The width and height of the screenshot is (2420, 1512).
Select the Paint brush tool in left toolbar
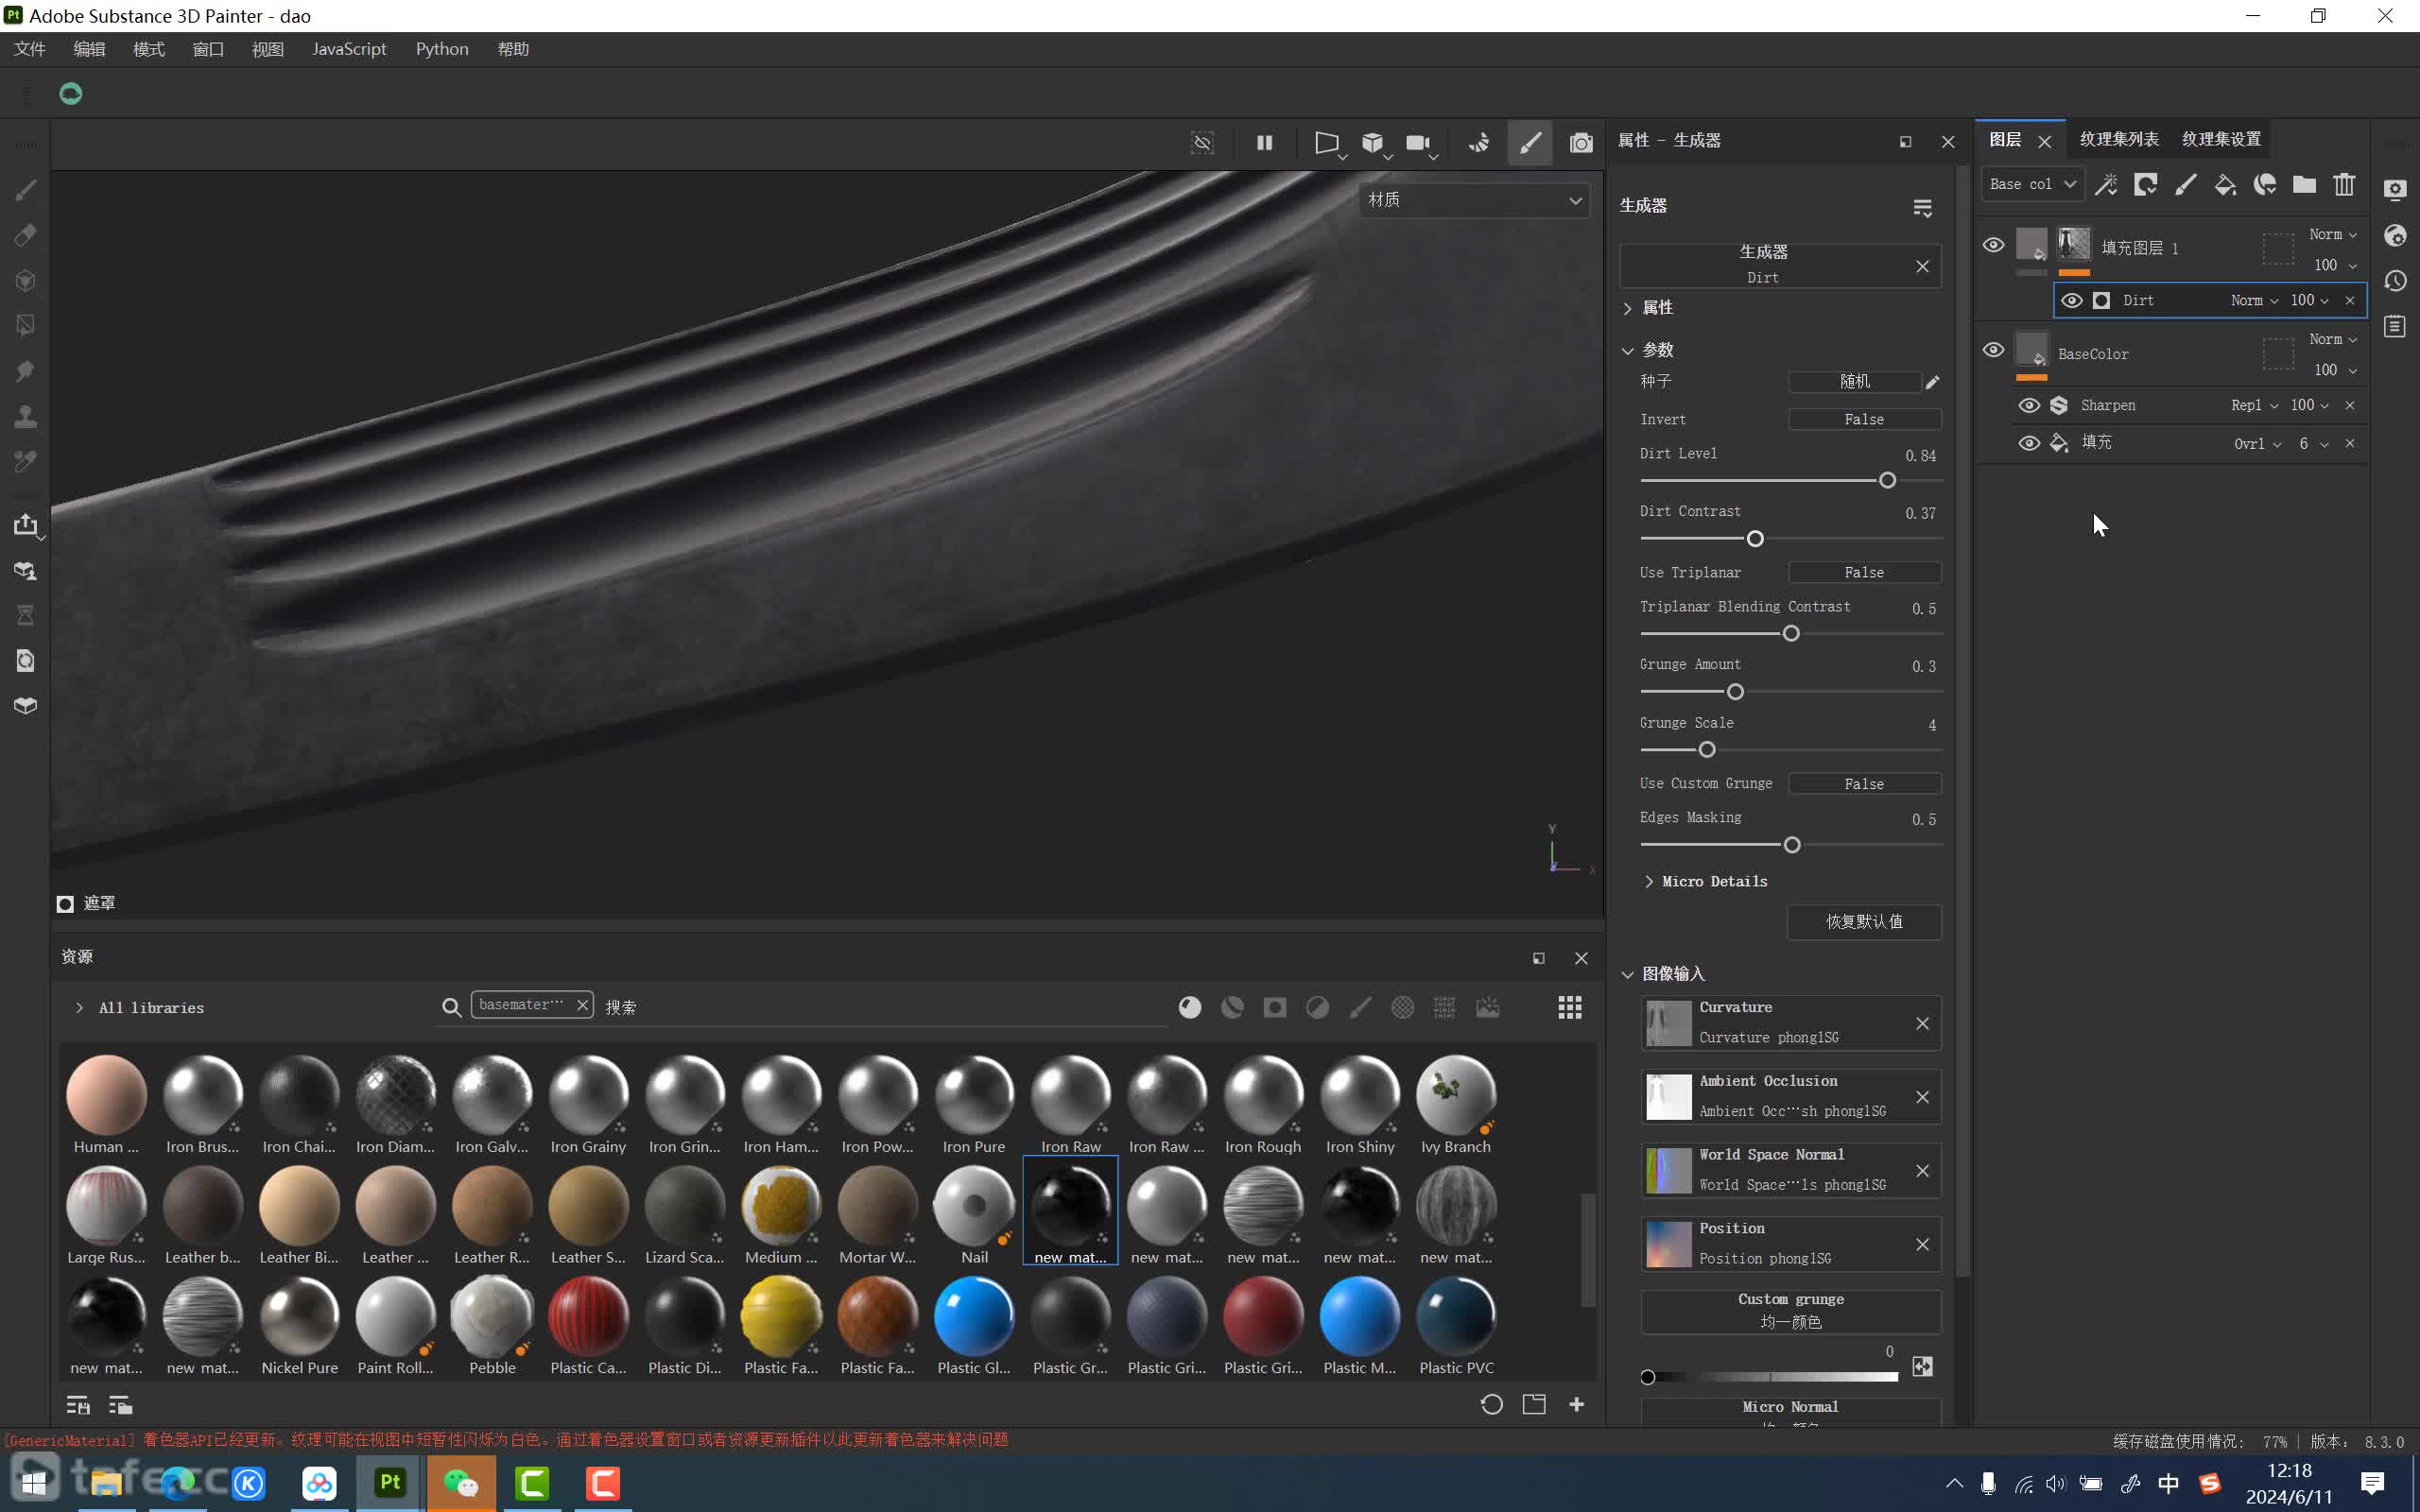point(26,190)
